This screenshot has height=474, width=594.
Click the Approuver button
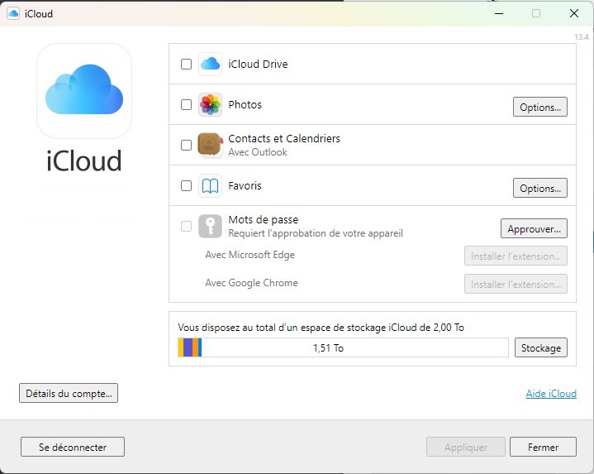click(x=535, y=228)
